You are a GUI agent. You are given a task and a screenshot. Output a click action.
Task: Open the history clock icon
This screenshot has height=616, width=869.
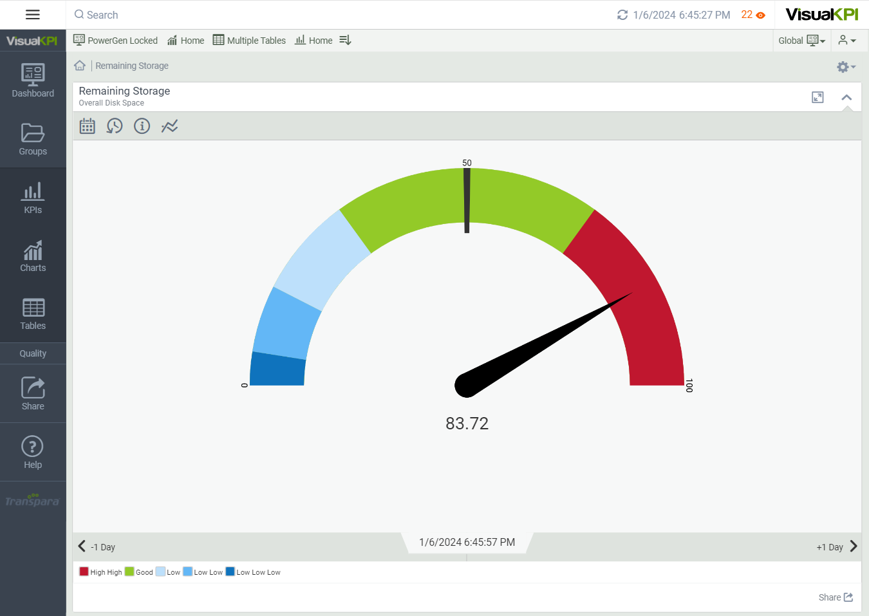click(115, 126)
